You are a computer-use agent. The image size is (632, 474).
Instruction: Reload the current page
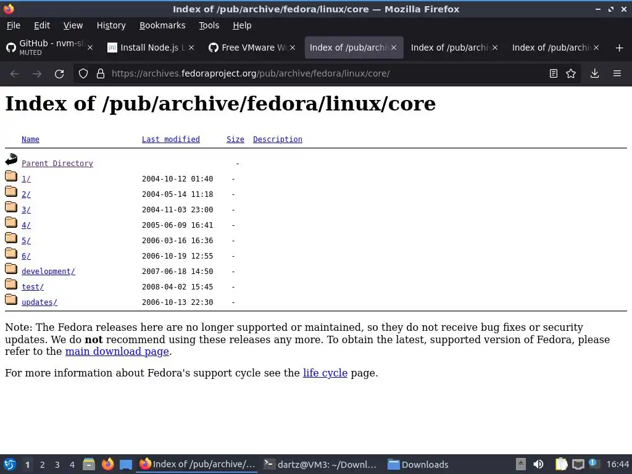[59, 74]
